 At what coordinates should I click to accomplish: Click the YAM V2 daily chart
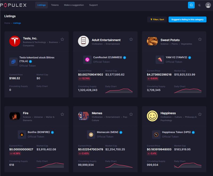pos(188,91)
